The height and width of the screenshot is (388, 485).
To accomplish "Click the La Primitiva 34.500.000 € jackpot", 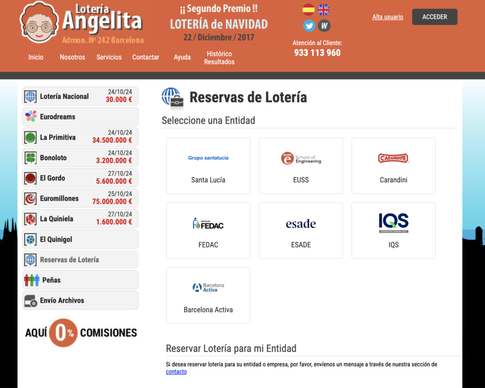I will point(112,141).
